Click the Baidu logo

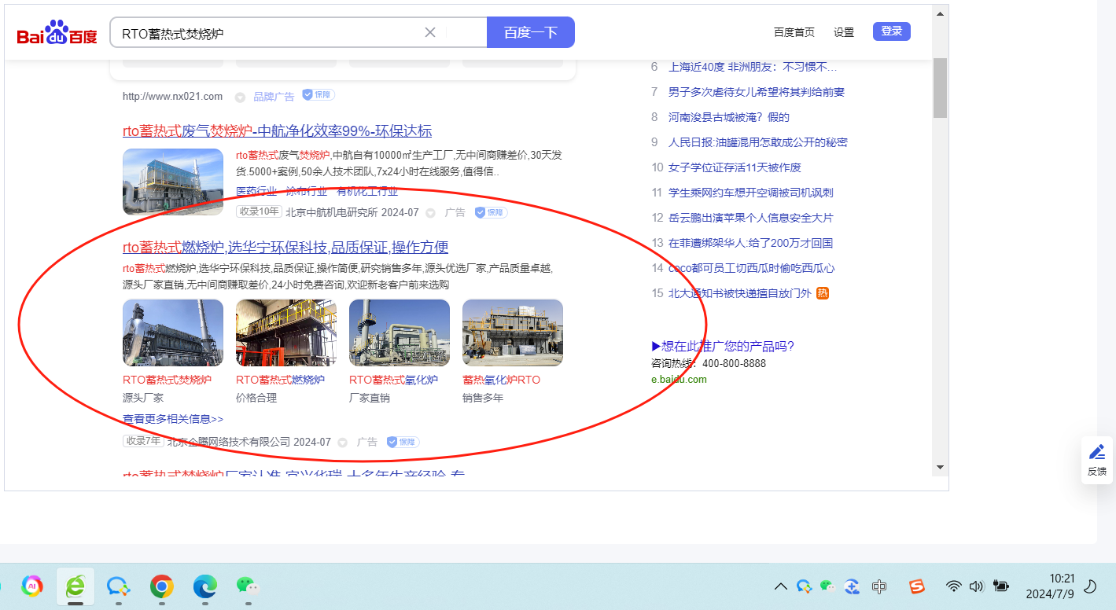coord(57,33)
